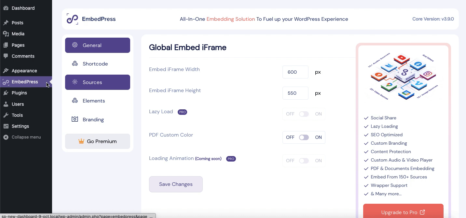466x218 pixels.
Task: Click the Elements tab icon
Action: point(75,101)
